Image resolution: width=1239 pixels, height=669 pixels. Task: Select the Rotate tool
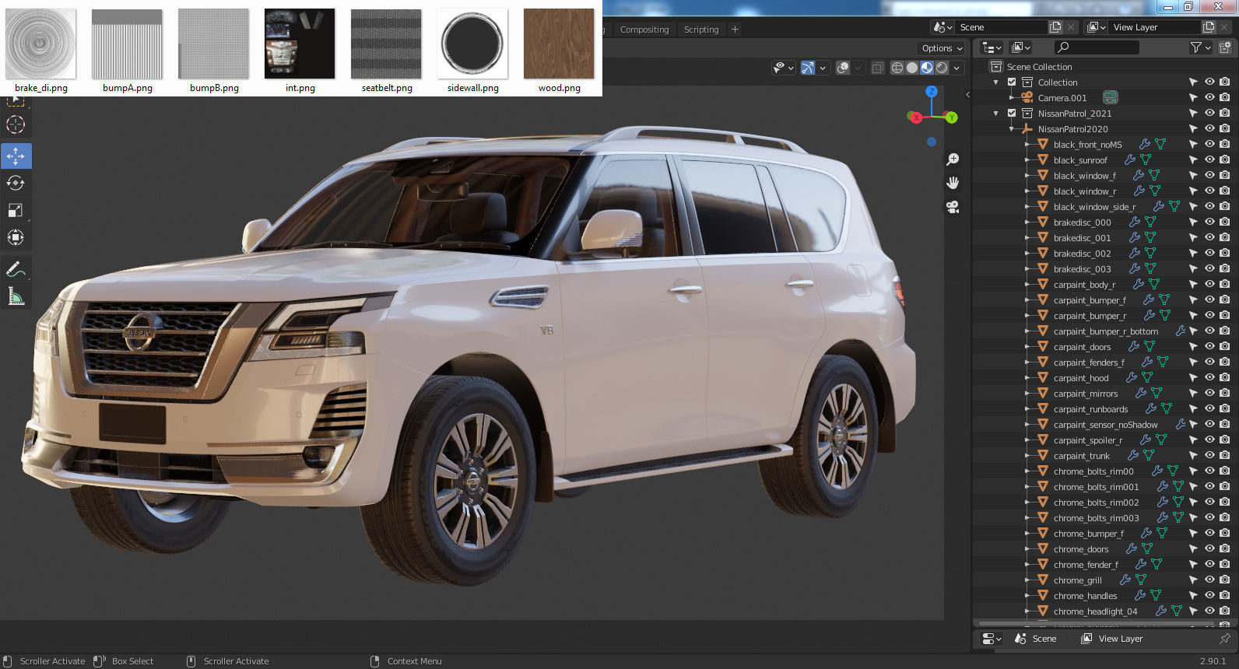(16, 183)
